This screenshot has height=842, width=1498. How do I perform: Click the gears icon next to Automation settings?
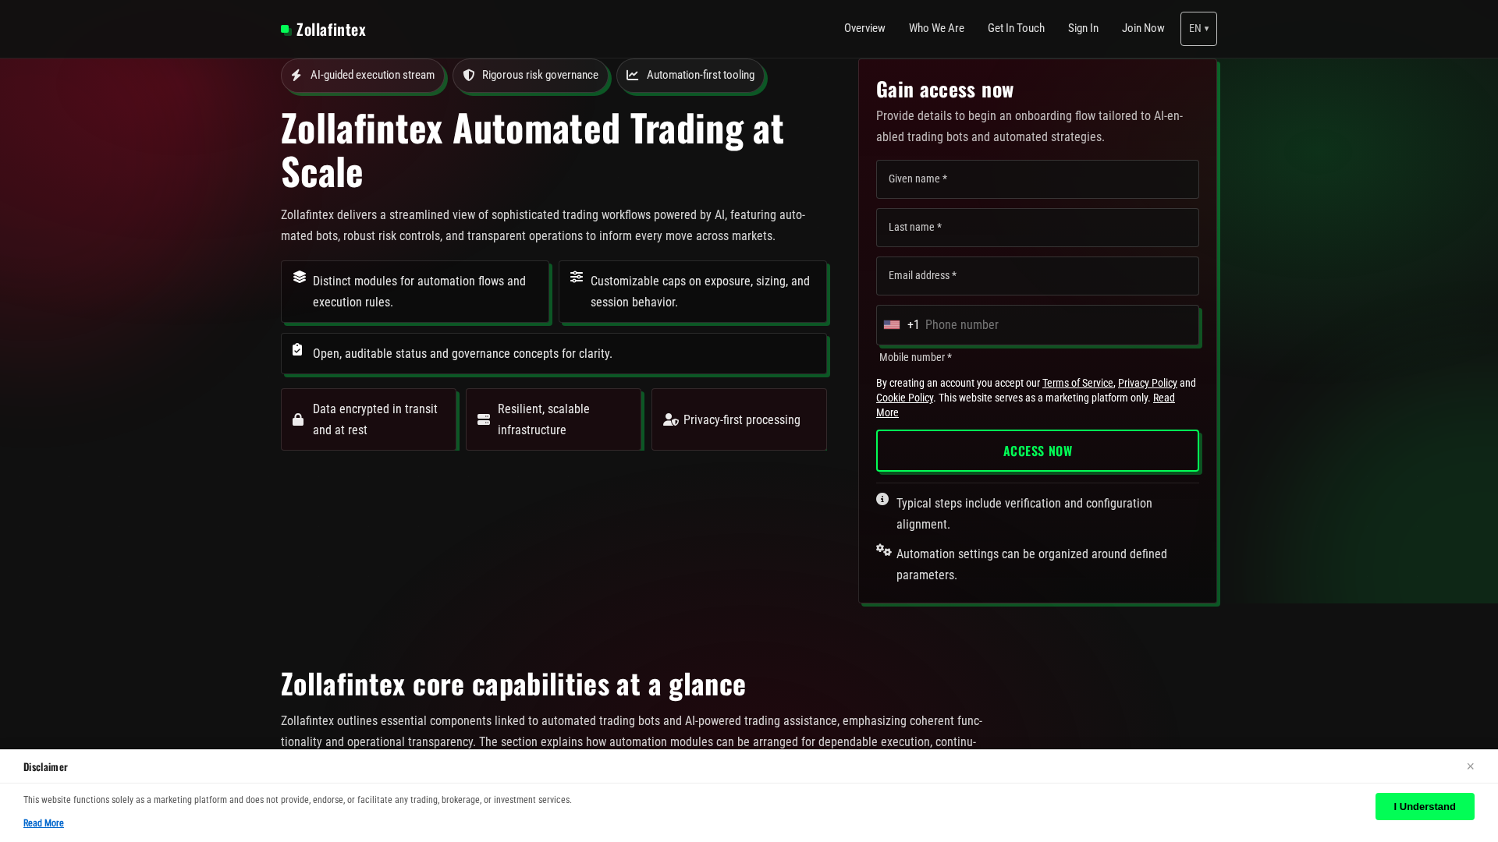884,550
